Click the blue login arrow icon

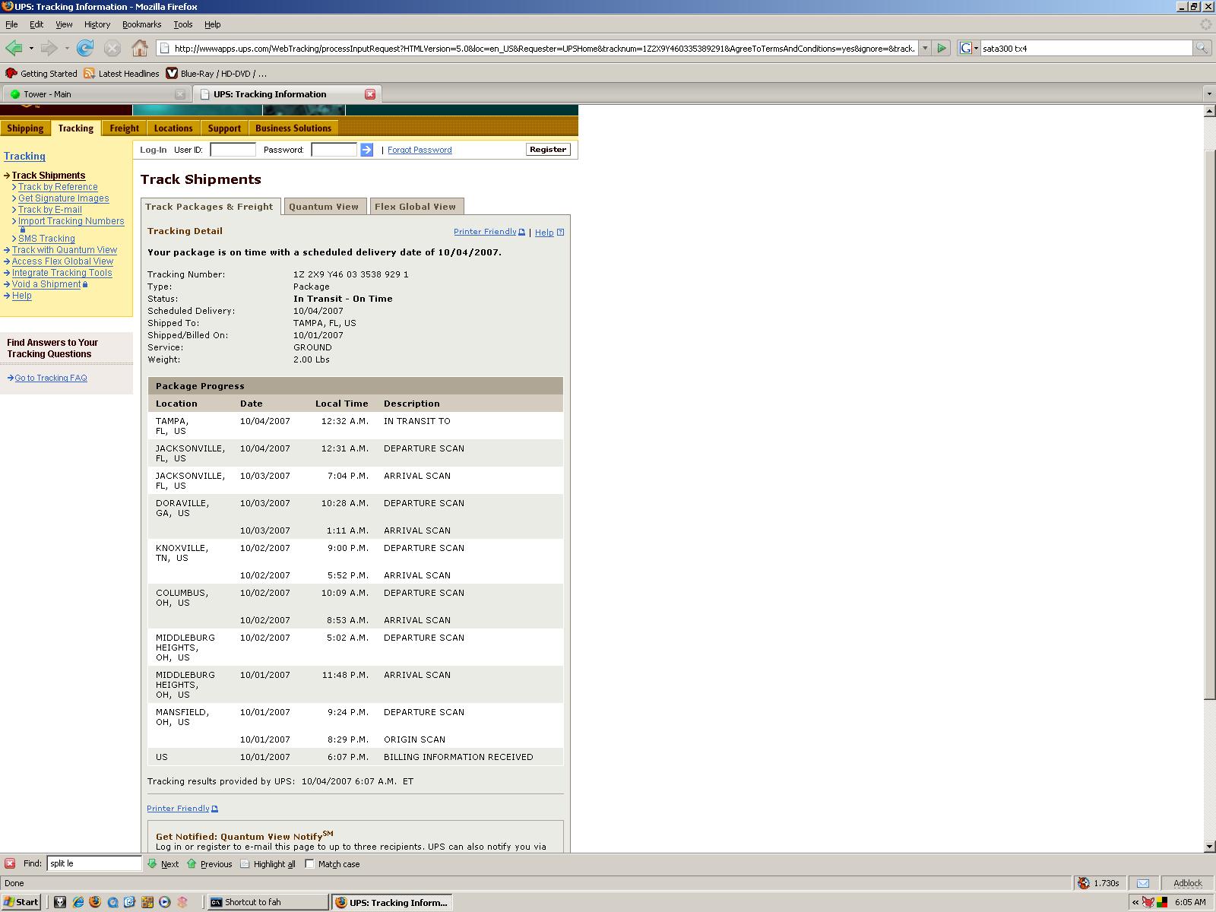point(366,150)
